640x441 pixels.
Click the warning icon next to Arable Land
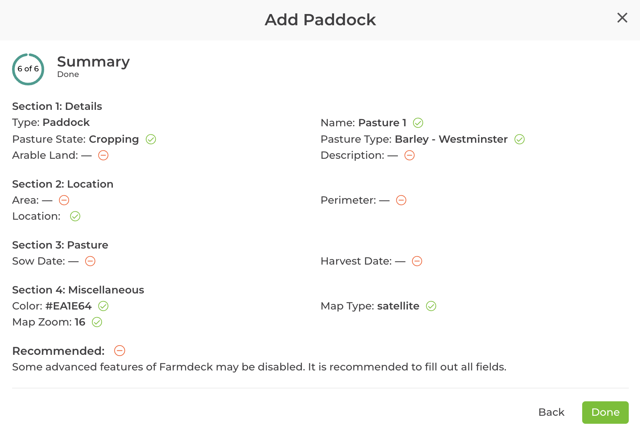103,156
